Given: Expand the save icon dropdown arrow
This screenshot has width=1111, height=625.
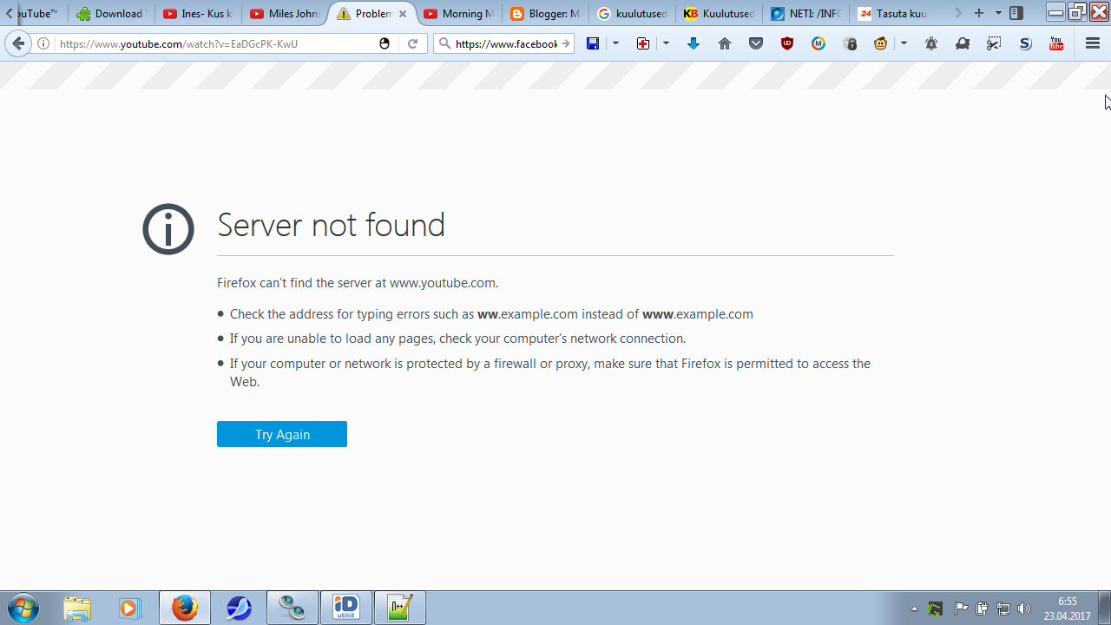Looking at the screenshot, I should (x=615, y=43).
